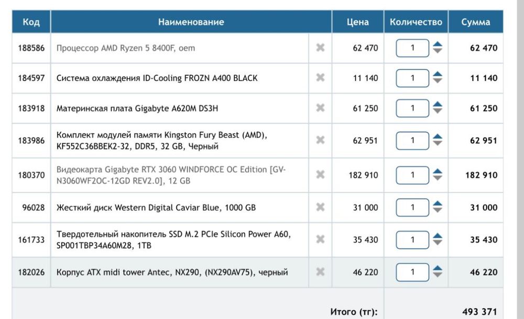Increase quantity of Gigabyte A620M DS3H

438,104
